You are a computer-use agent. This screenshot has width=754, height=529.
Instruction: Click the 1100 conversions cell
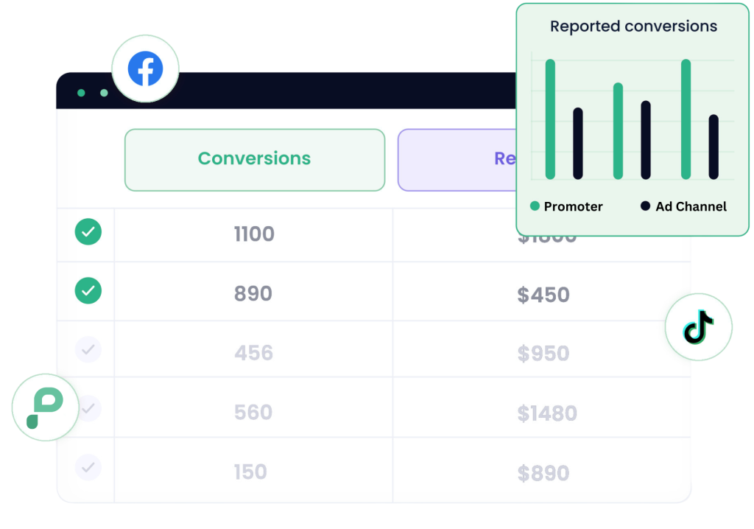click(x=254, y=234)
